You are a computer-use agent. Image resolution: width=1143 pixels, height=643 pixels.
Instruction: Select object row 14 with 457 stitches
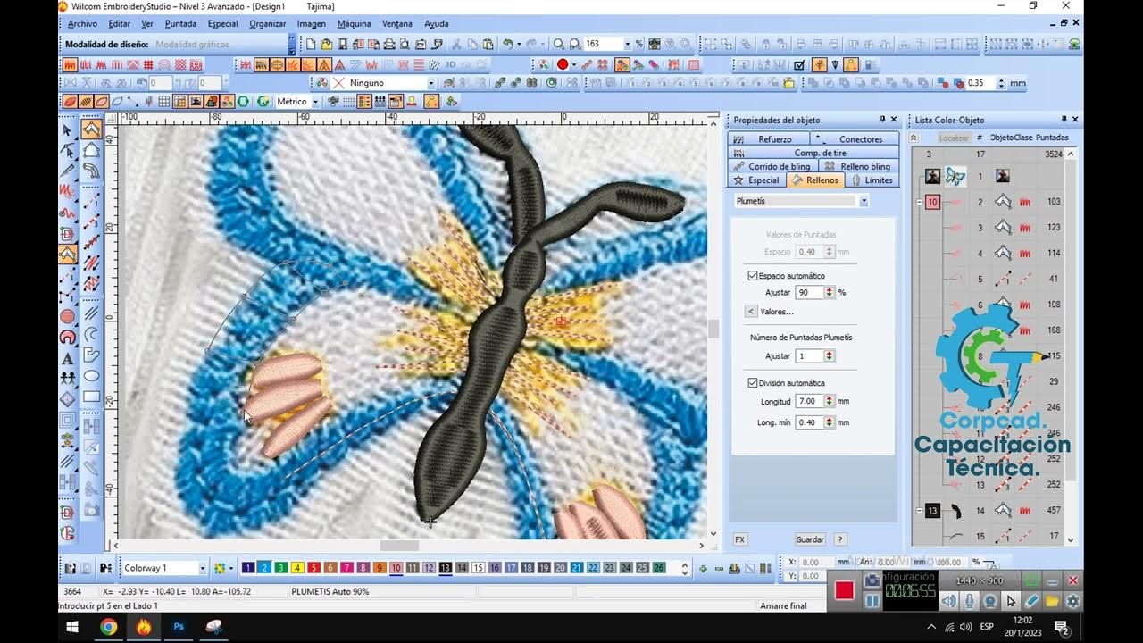[991, 511]
